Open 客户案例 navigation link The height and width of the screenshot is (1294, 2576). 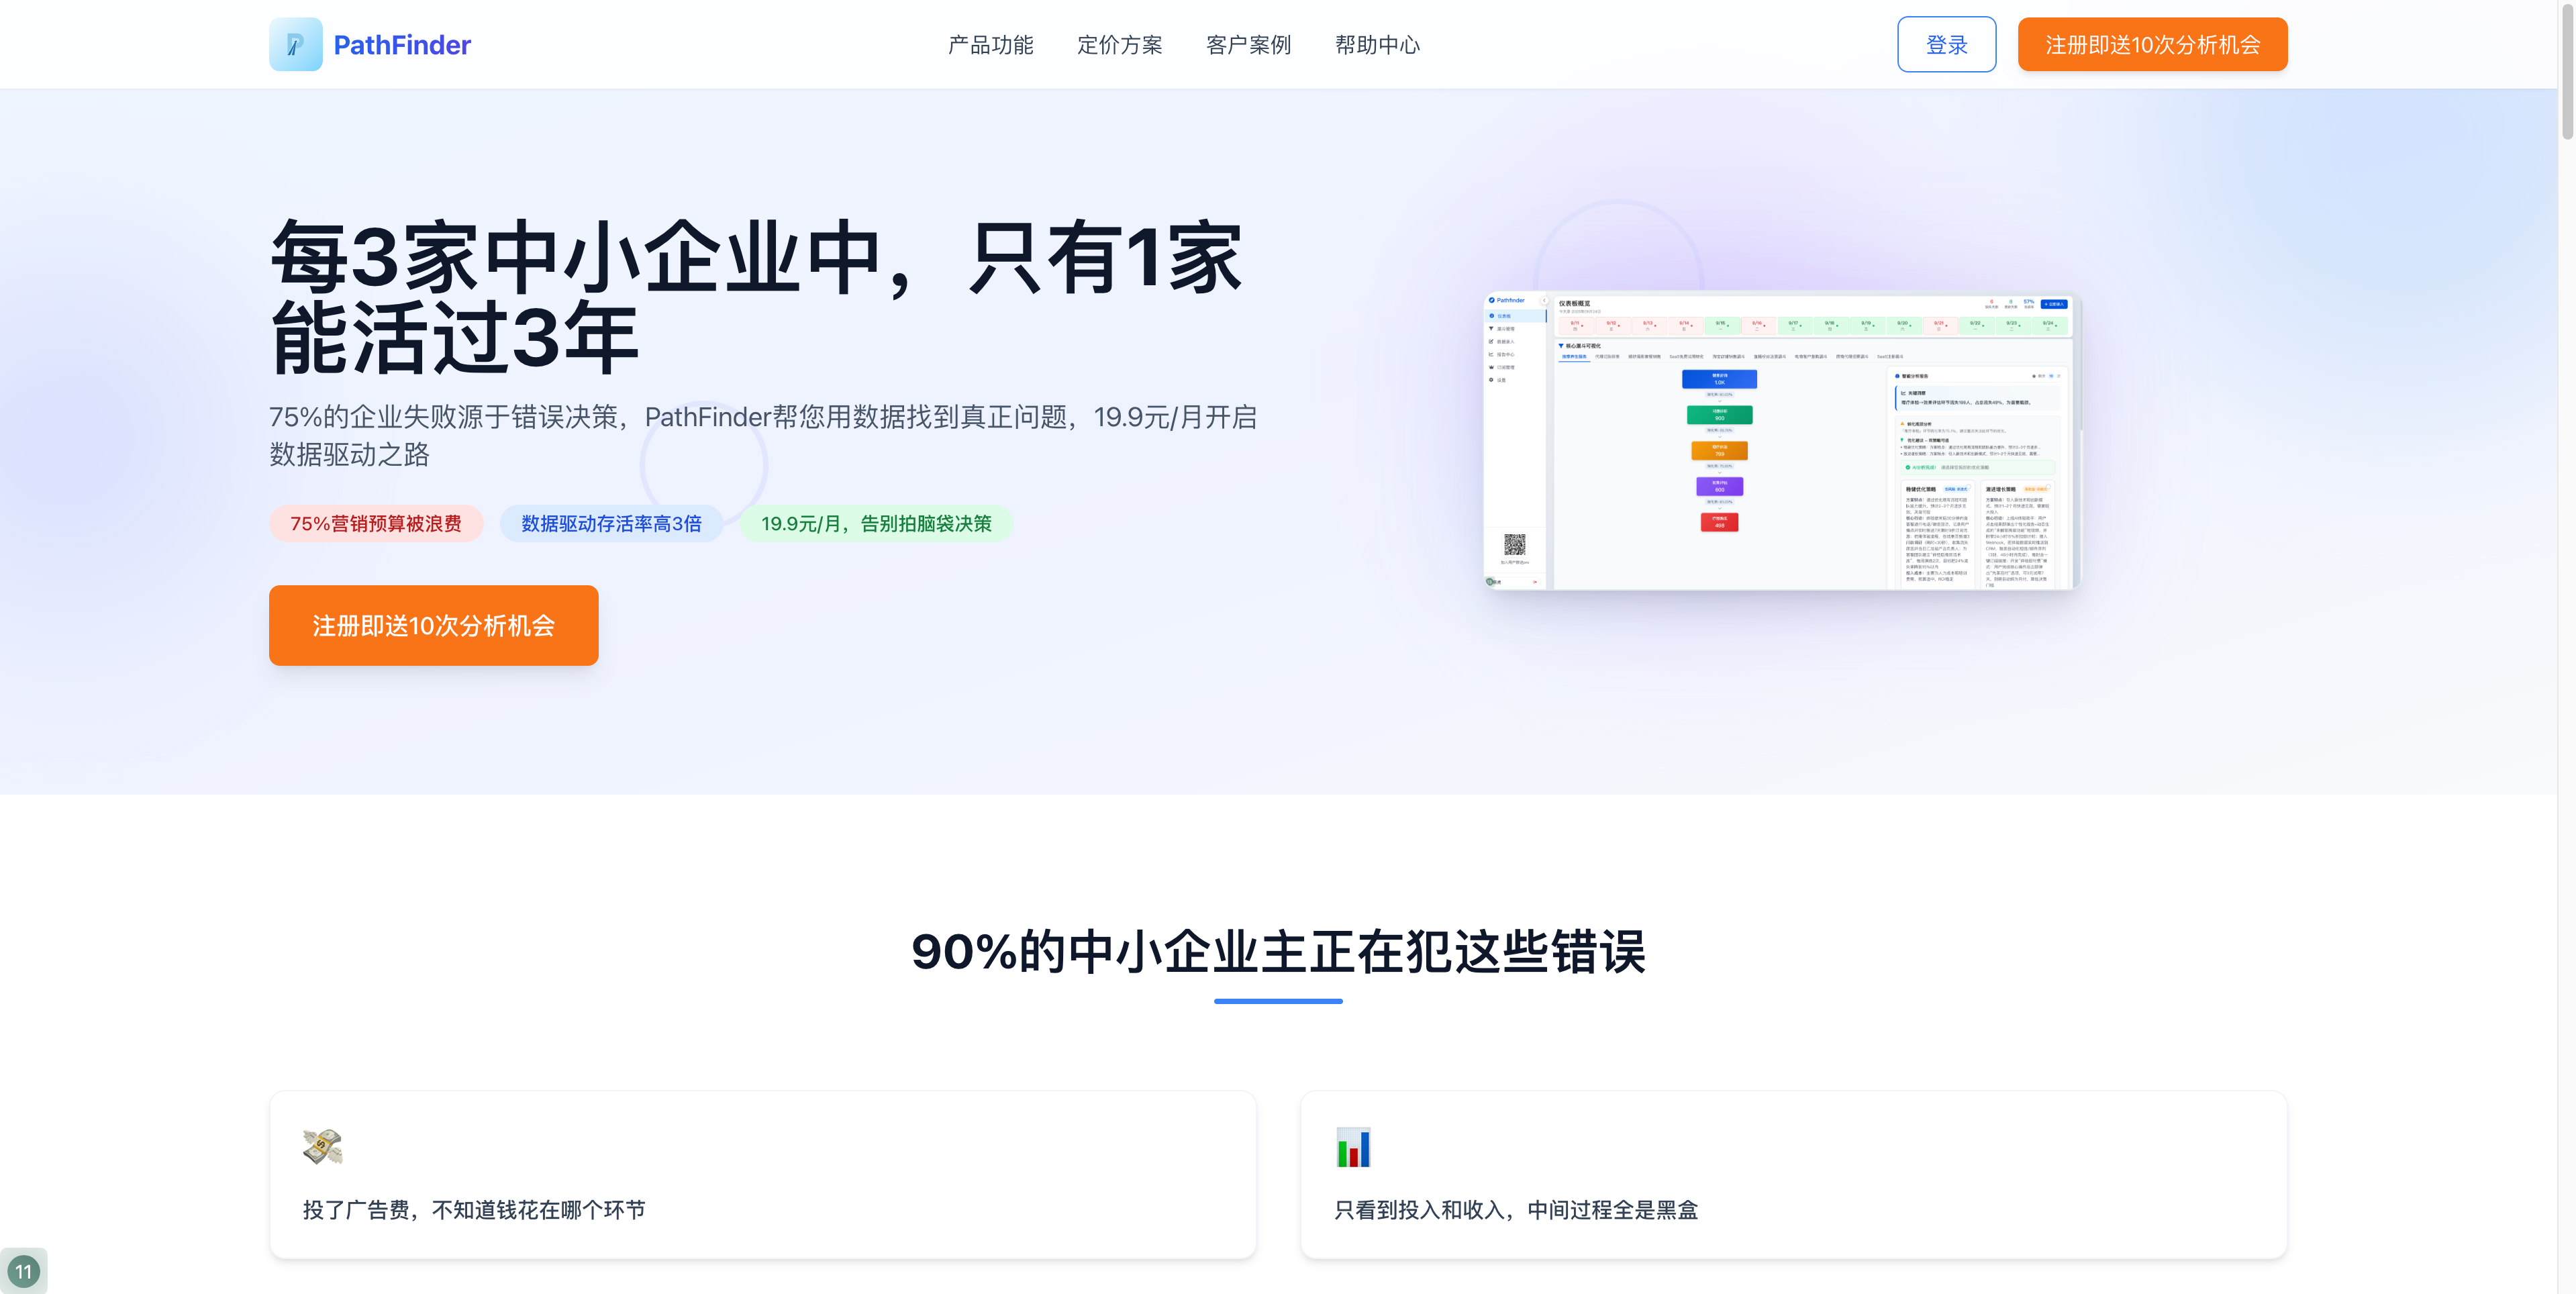tap(1248, 45)
